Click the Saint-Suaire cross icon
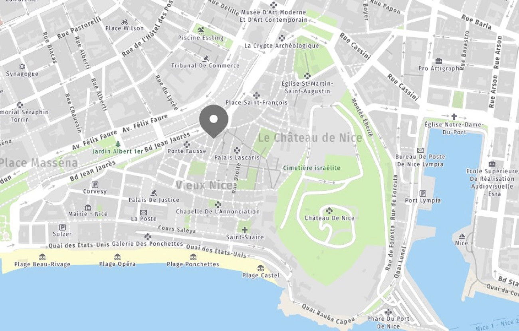This screenshot has width=519, height=331. point(244,230)
